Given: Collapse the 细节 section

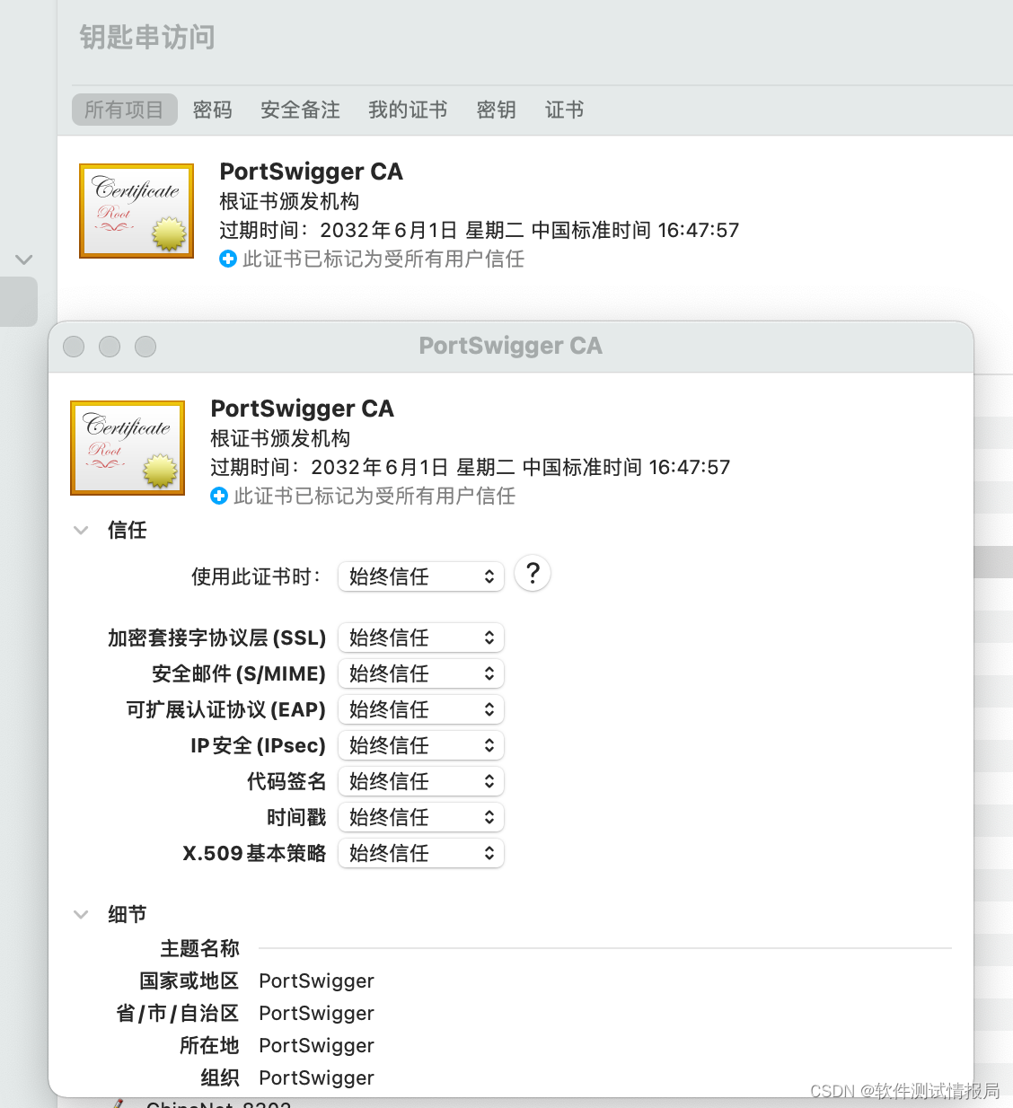Looking at the screenshot, I should [x=81, y=914].
